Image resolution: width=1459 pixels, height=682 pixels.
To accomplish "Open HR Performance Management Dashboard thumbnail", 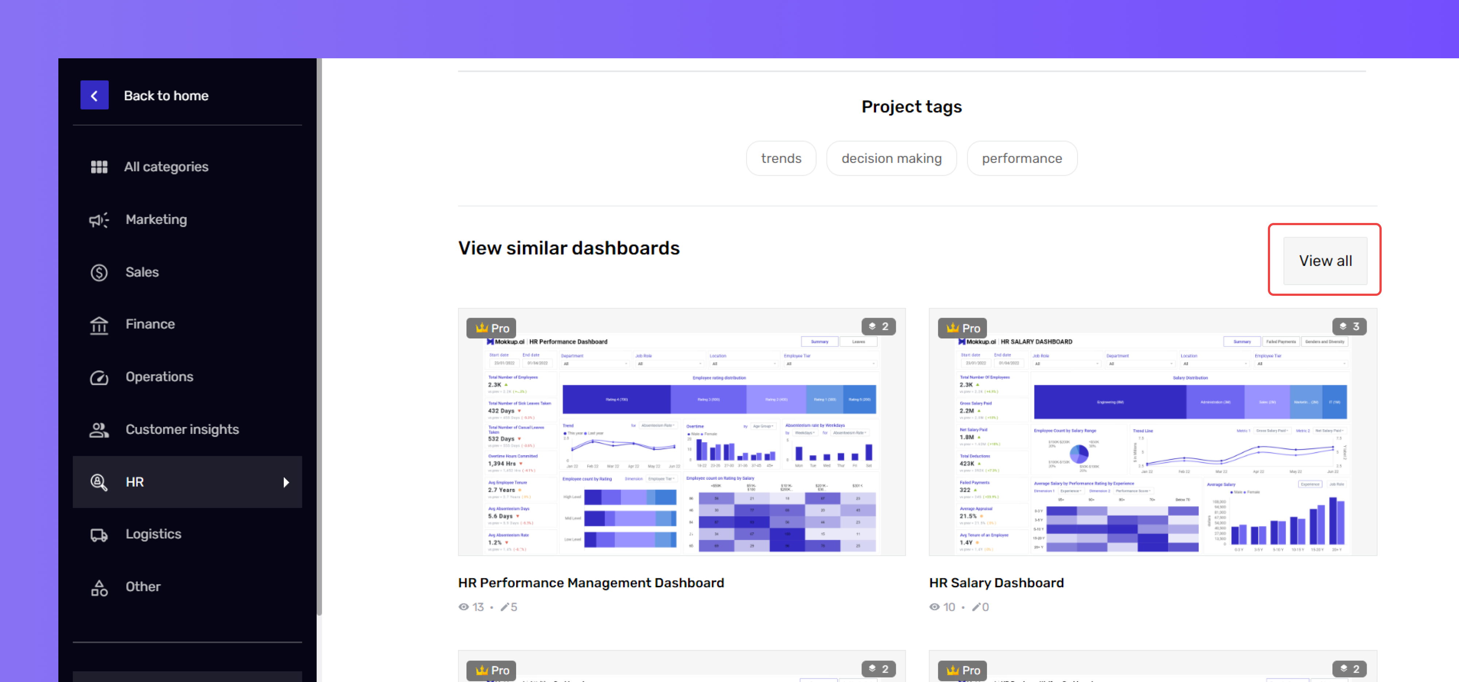I will click(x=682, y=431).
